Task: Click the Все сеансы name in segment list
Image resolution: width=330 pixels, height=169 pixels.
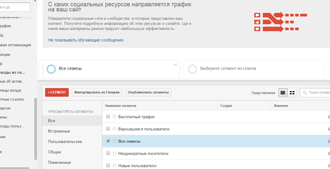Action: coord(129,141)
